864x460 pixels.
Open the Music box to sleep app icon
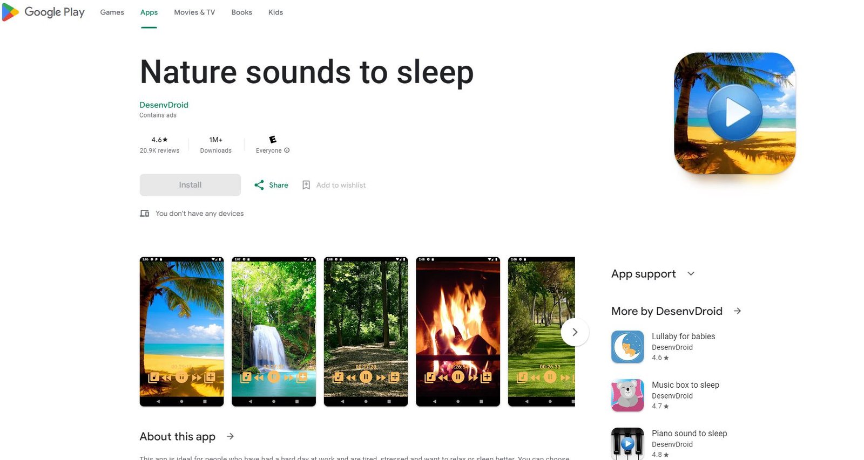627,395
